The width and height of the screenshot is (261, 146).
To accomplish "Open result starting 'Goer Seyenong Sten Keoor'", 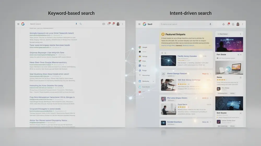I will [x=49, y=74].
